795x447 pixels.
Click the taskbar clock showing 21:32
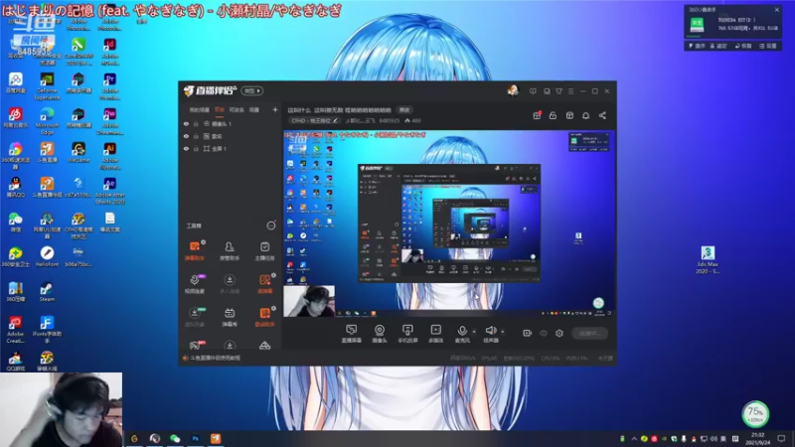[x=757, y=438]
